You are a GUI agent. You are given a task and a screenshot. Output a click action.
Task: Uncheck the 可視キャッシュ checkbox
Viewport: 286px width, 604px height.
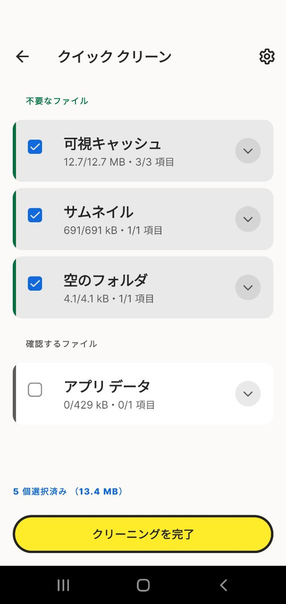pos(35,147)
